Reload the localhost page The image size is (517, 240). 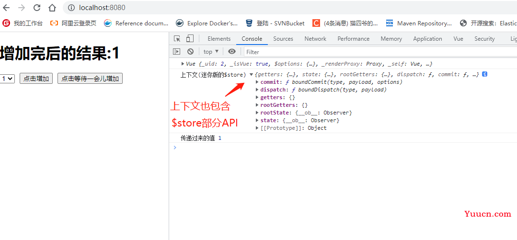[x=37, y=8]
